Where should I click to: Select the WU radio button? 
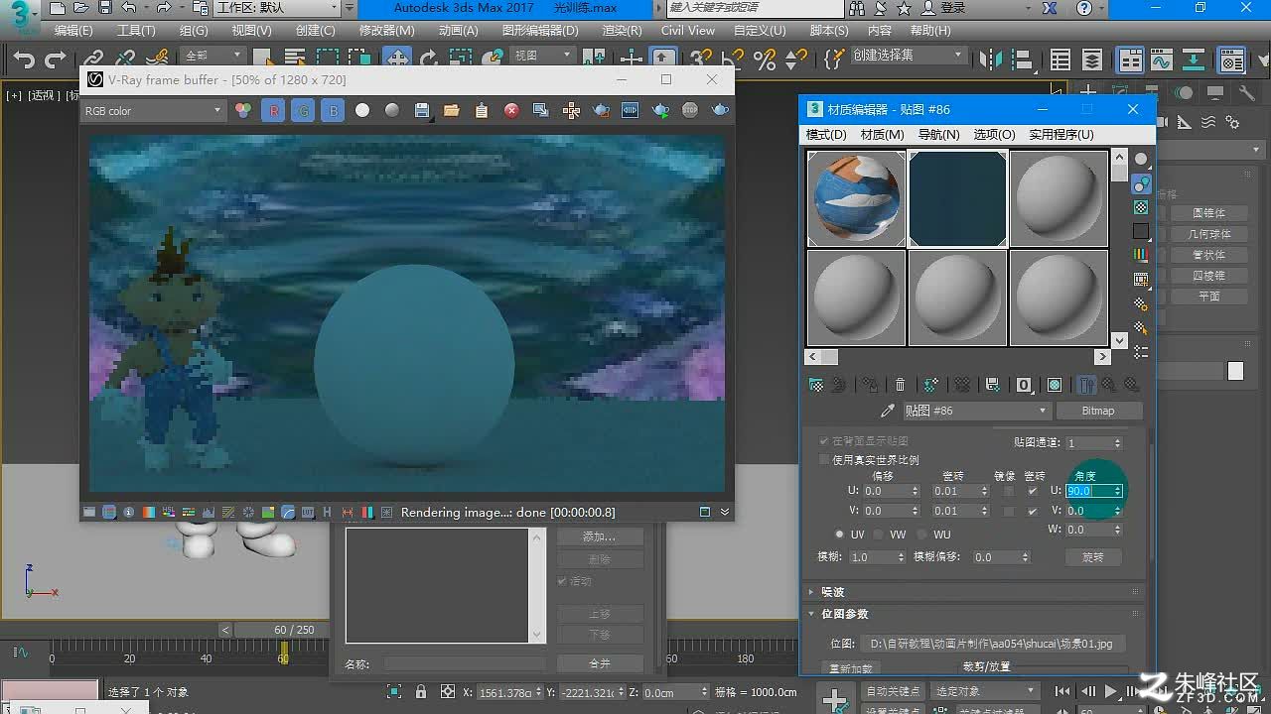(922, 535)
